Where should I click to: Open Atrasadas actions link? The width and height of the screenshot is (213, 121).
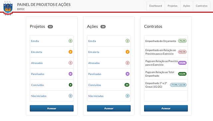tap(94, 63)
